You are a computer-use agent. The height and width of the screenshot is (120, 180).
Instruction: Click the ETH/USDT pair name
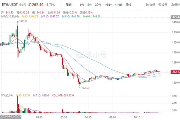click(x=9, y=5)
